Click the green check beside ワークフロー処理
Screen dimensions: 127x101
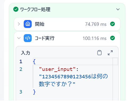(x=16, y=9)
